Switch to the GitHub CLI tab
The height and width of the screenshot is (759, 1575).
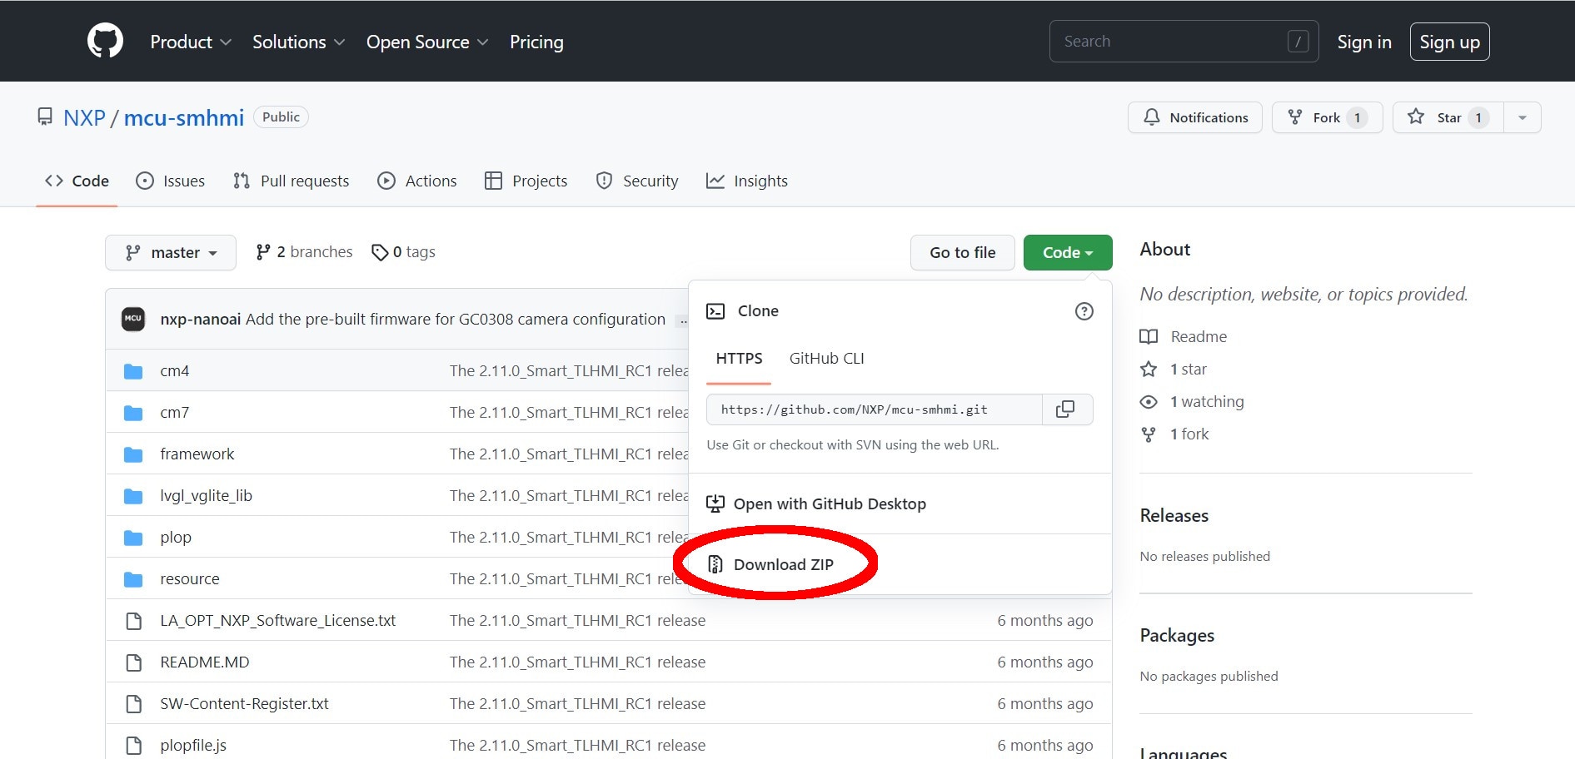coord(826,359)
